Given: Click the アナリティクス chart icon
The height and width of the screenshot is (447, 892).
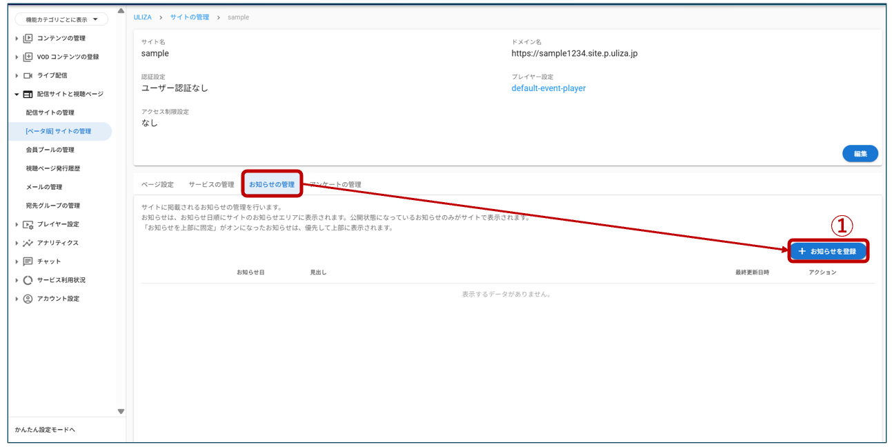Looking at the screenshot, I should pos(28,244).
